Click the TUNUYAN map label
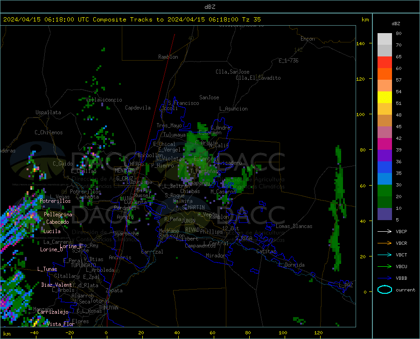 point(108,308)
